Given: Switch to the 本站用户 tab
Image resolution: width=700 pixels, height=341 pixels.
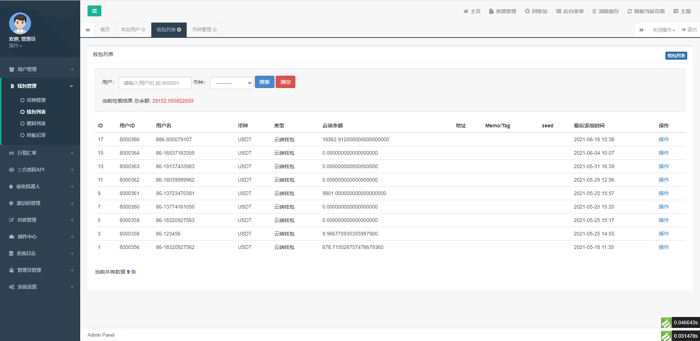Looking at the screenshot, I should [130, 30].
